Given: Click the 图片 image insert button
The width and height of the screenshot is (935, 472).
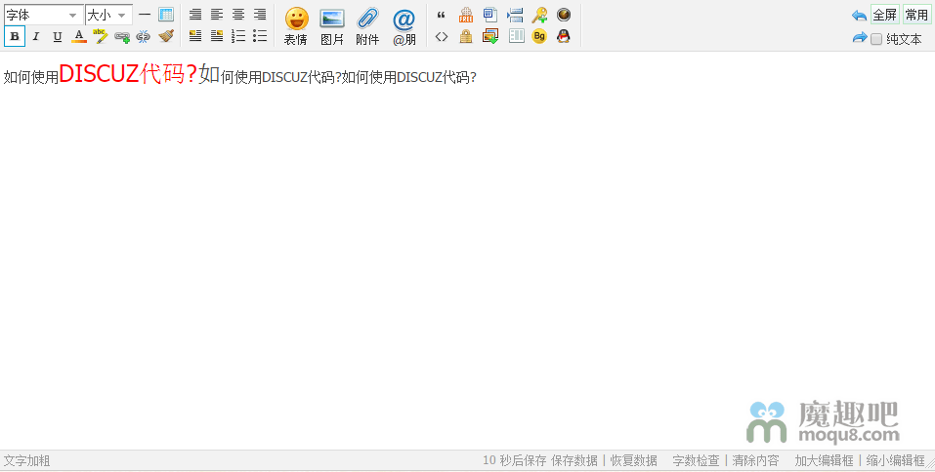Looking at the screenshot, I should [332, 26].
